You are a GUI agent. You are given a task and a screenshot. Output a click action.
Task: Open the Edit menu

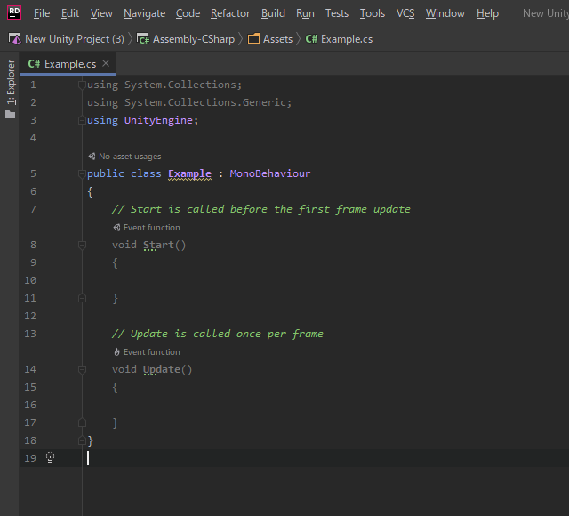tap(70, 13)
